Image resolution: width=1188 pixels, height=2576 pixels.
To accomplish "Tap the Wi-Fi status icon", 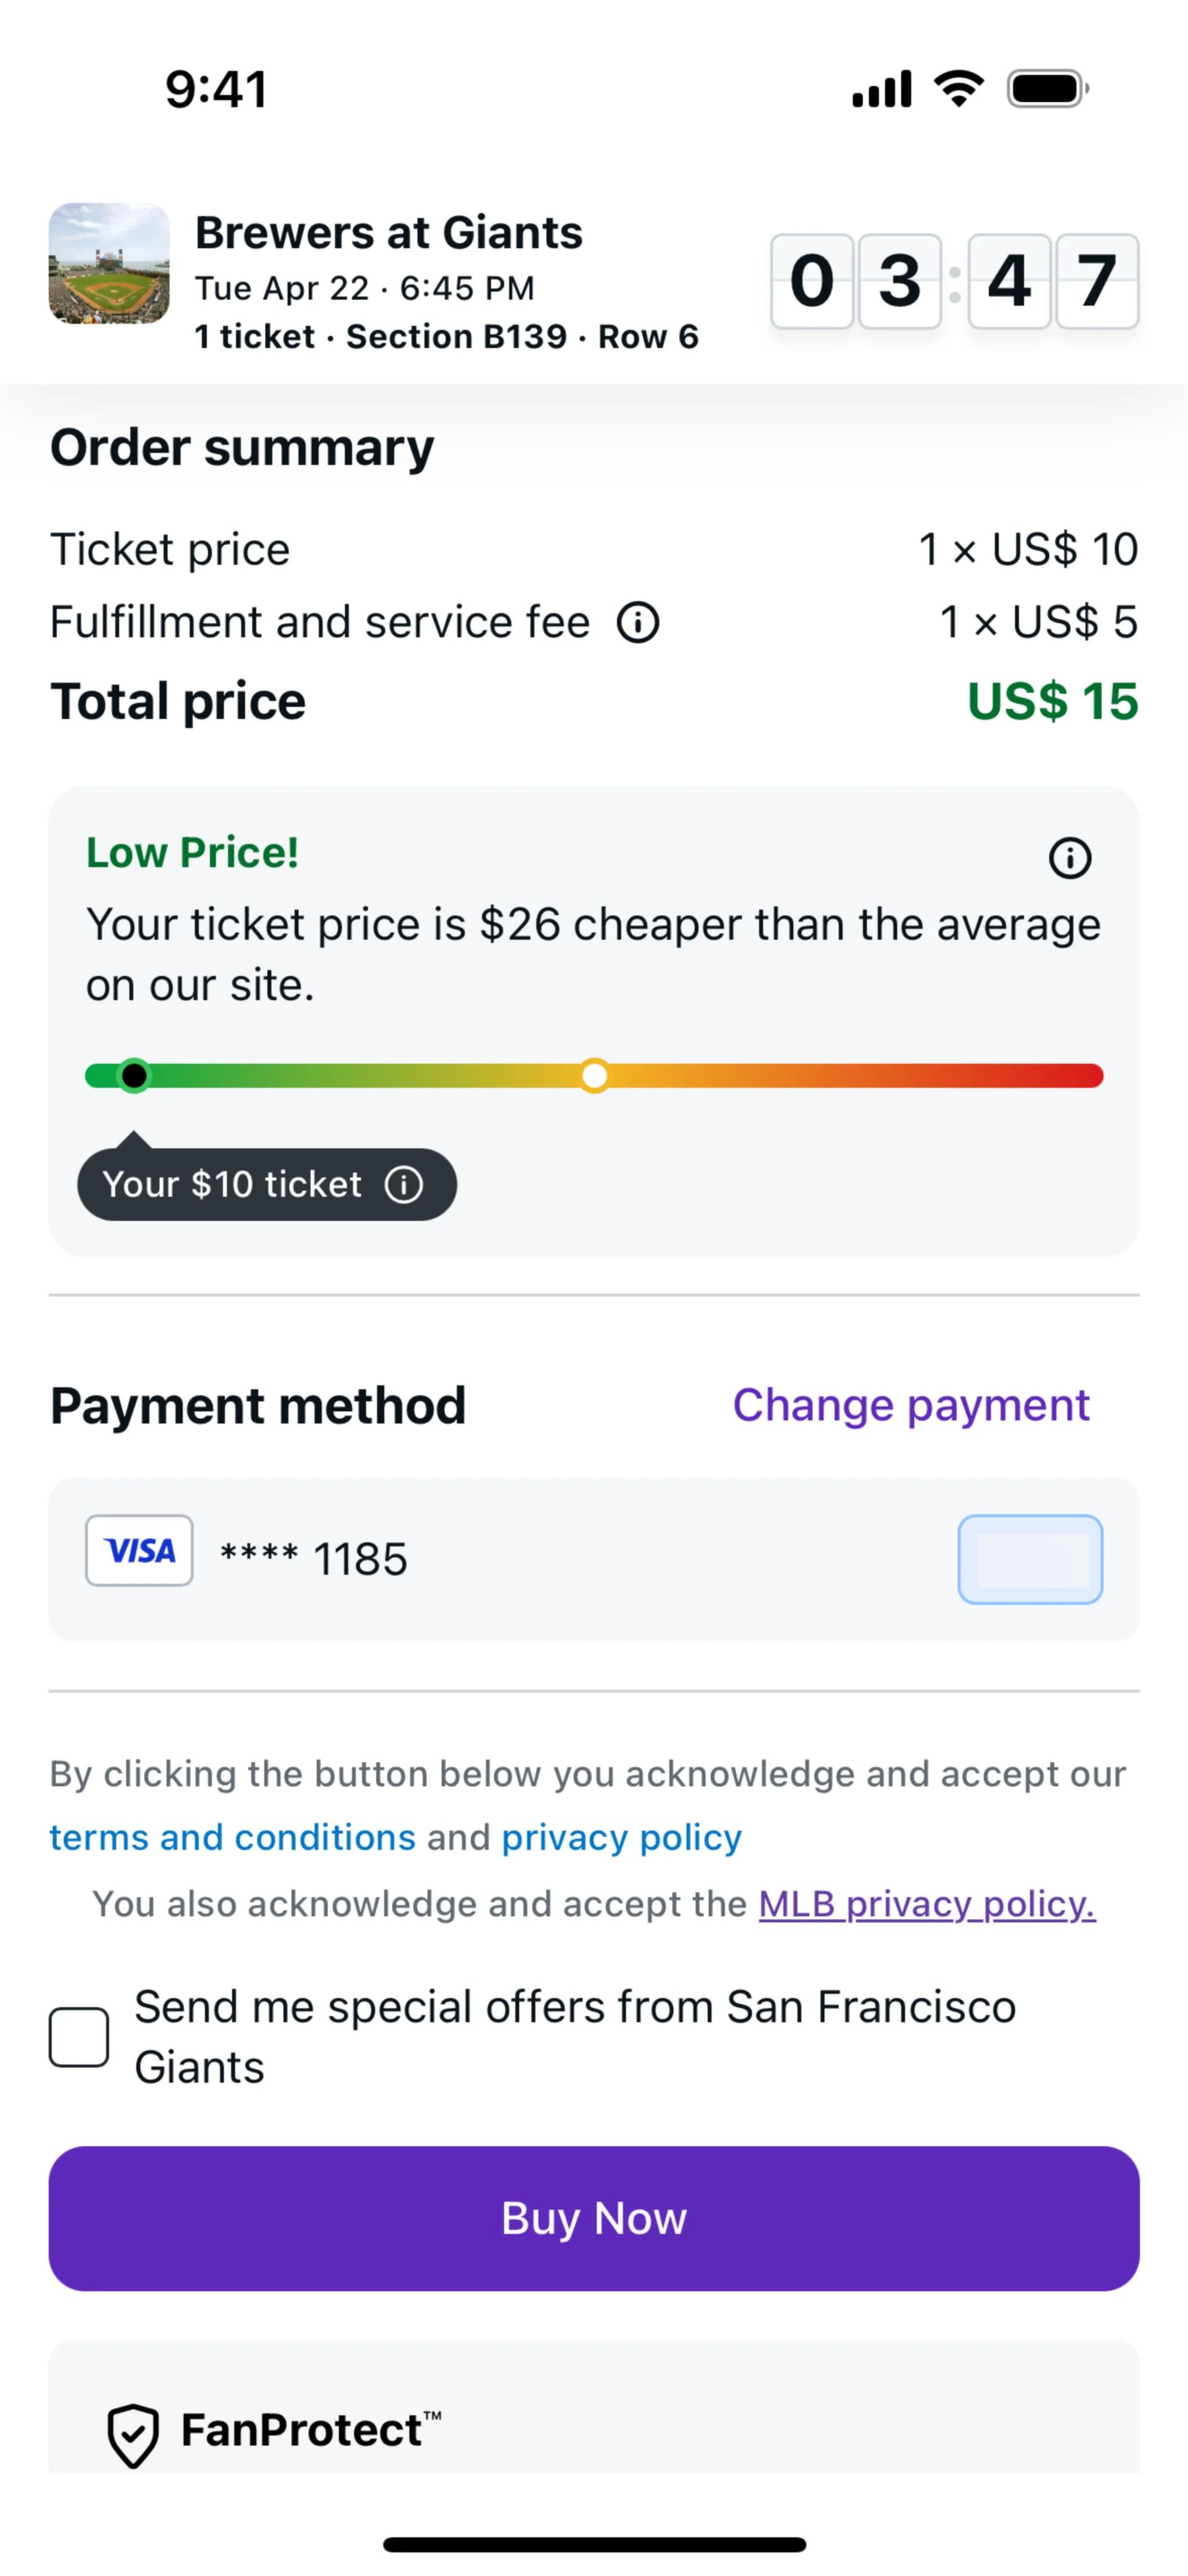I will click(959, 89).
